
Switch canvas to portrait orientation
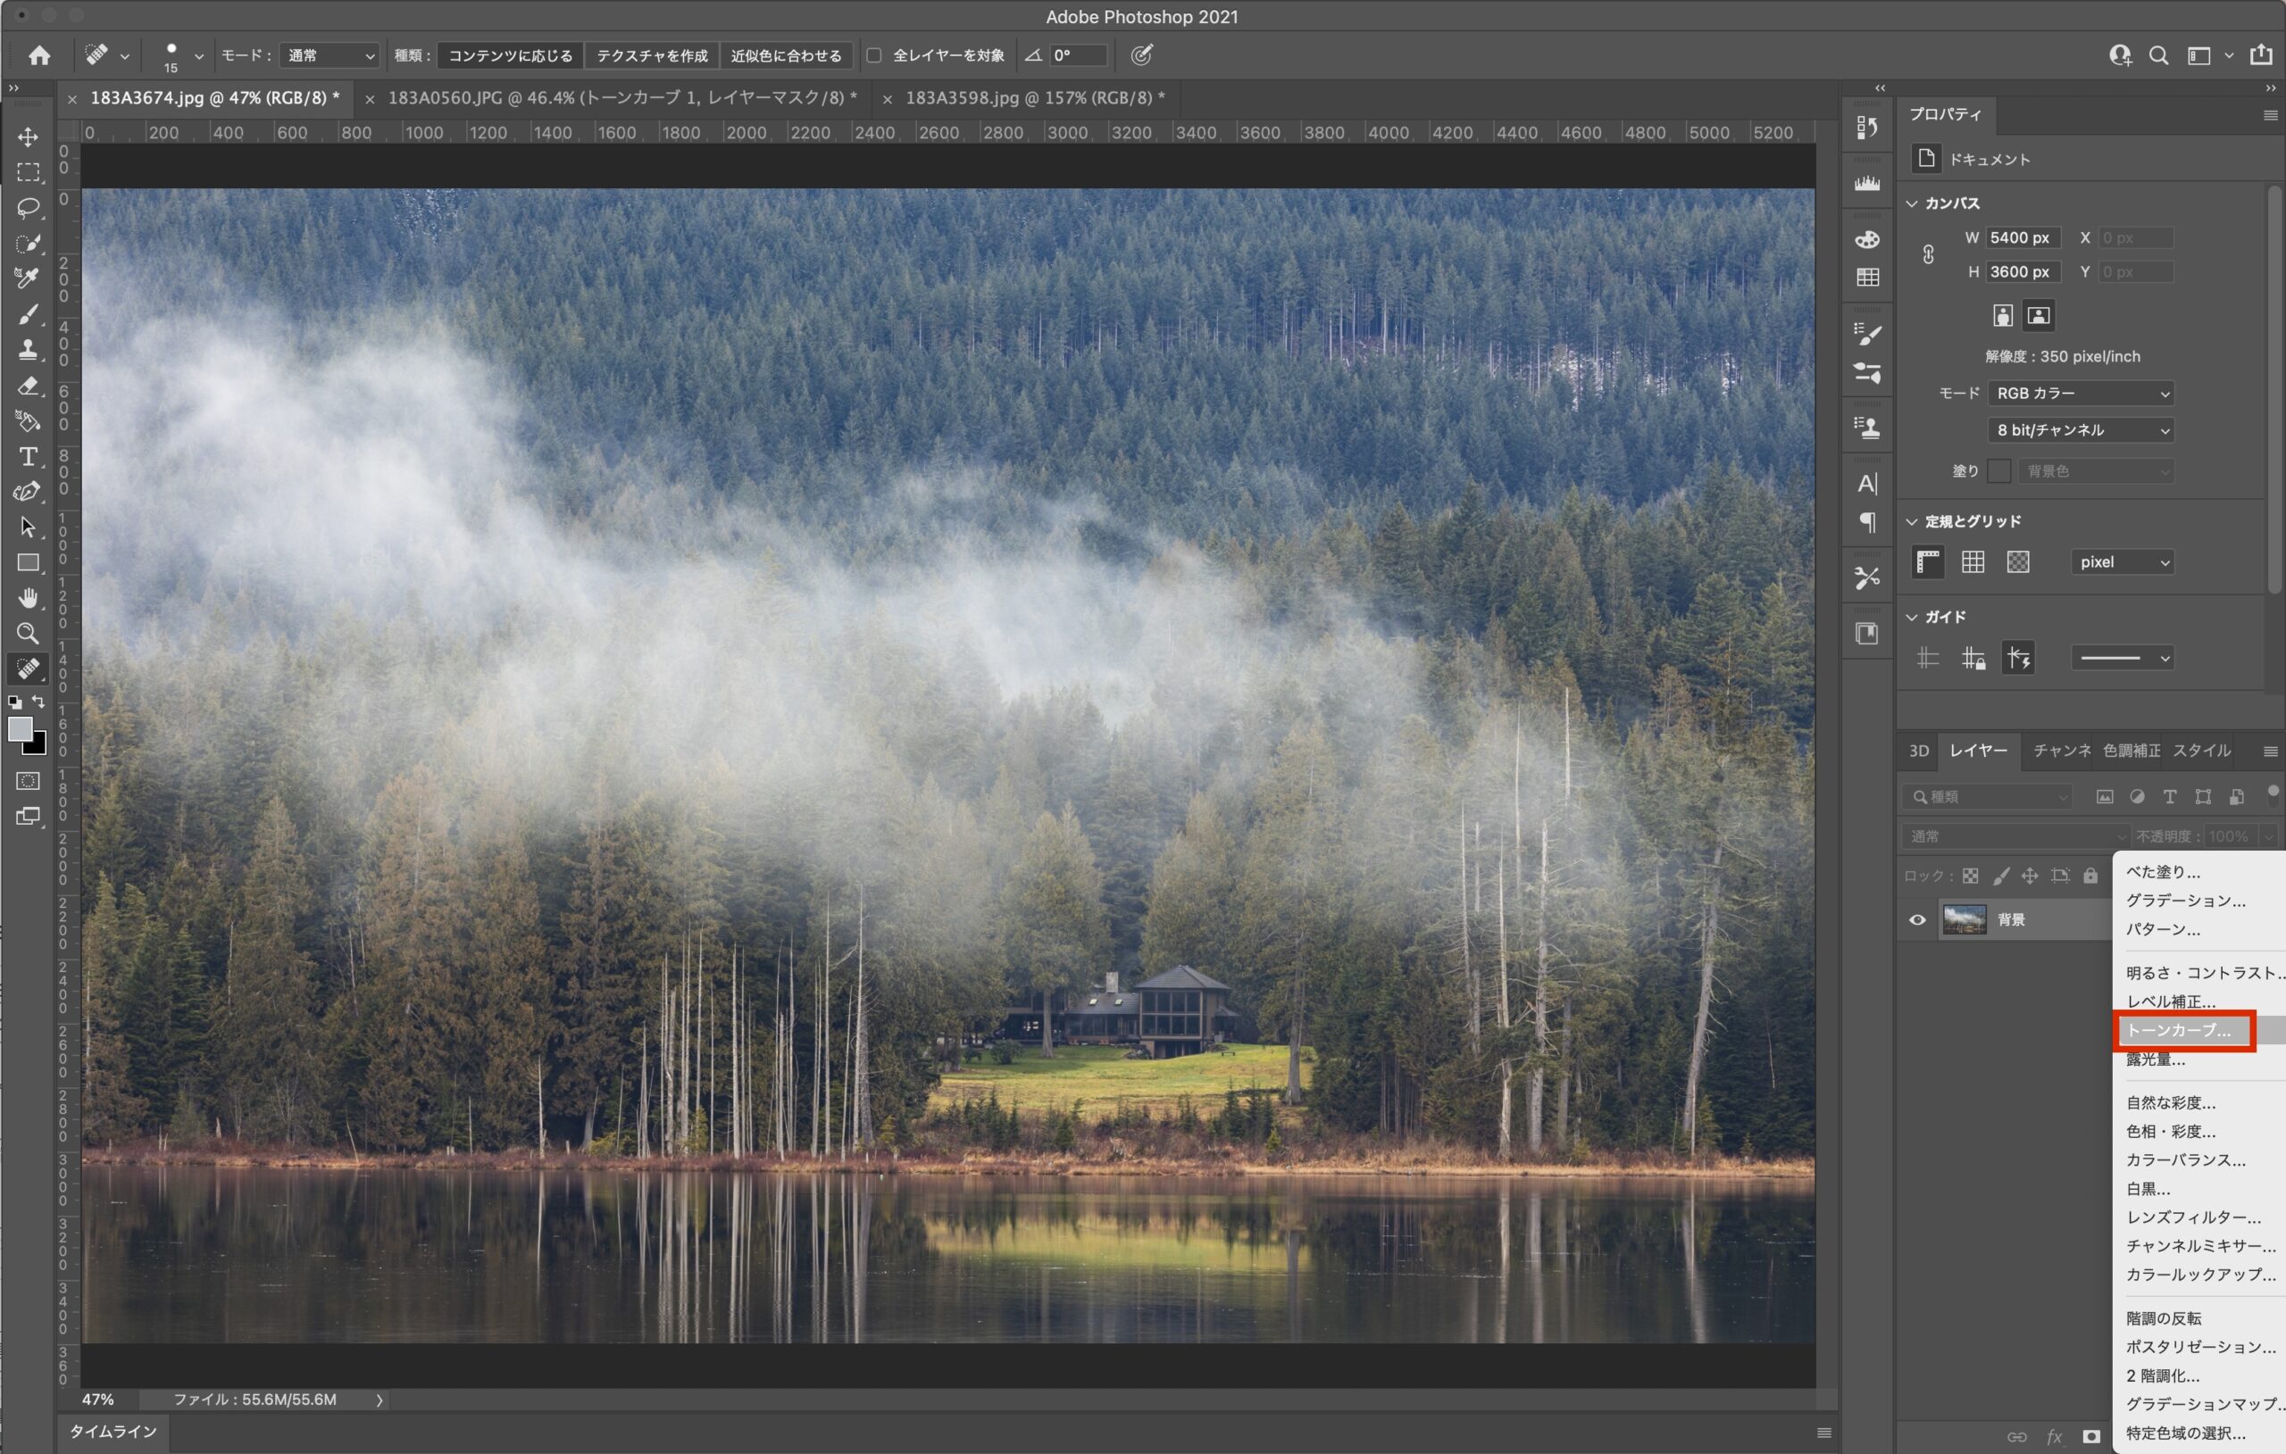pos(2001,315)
